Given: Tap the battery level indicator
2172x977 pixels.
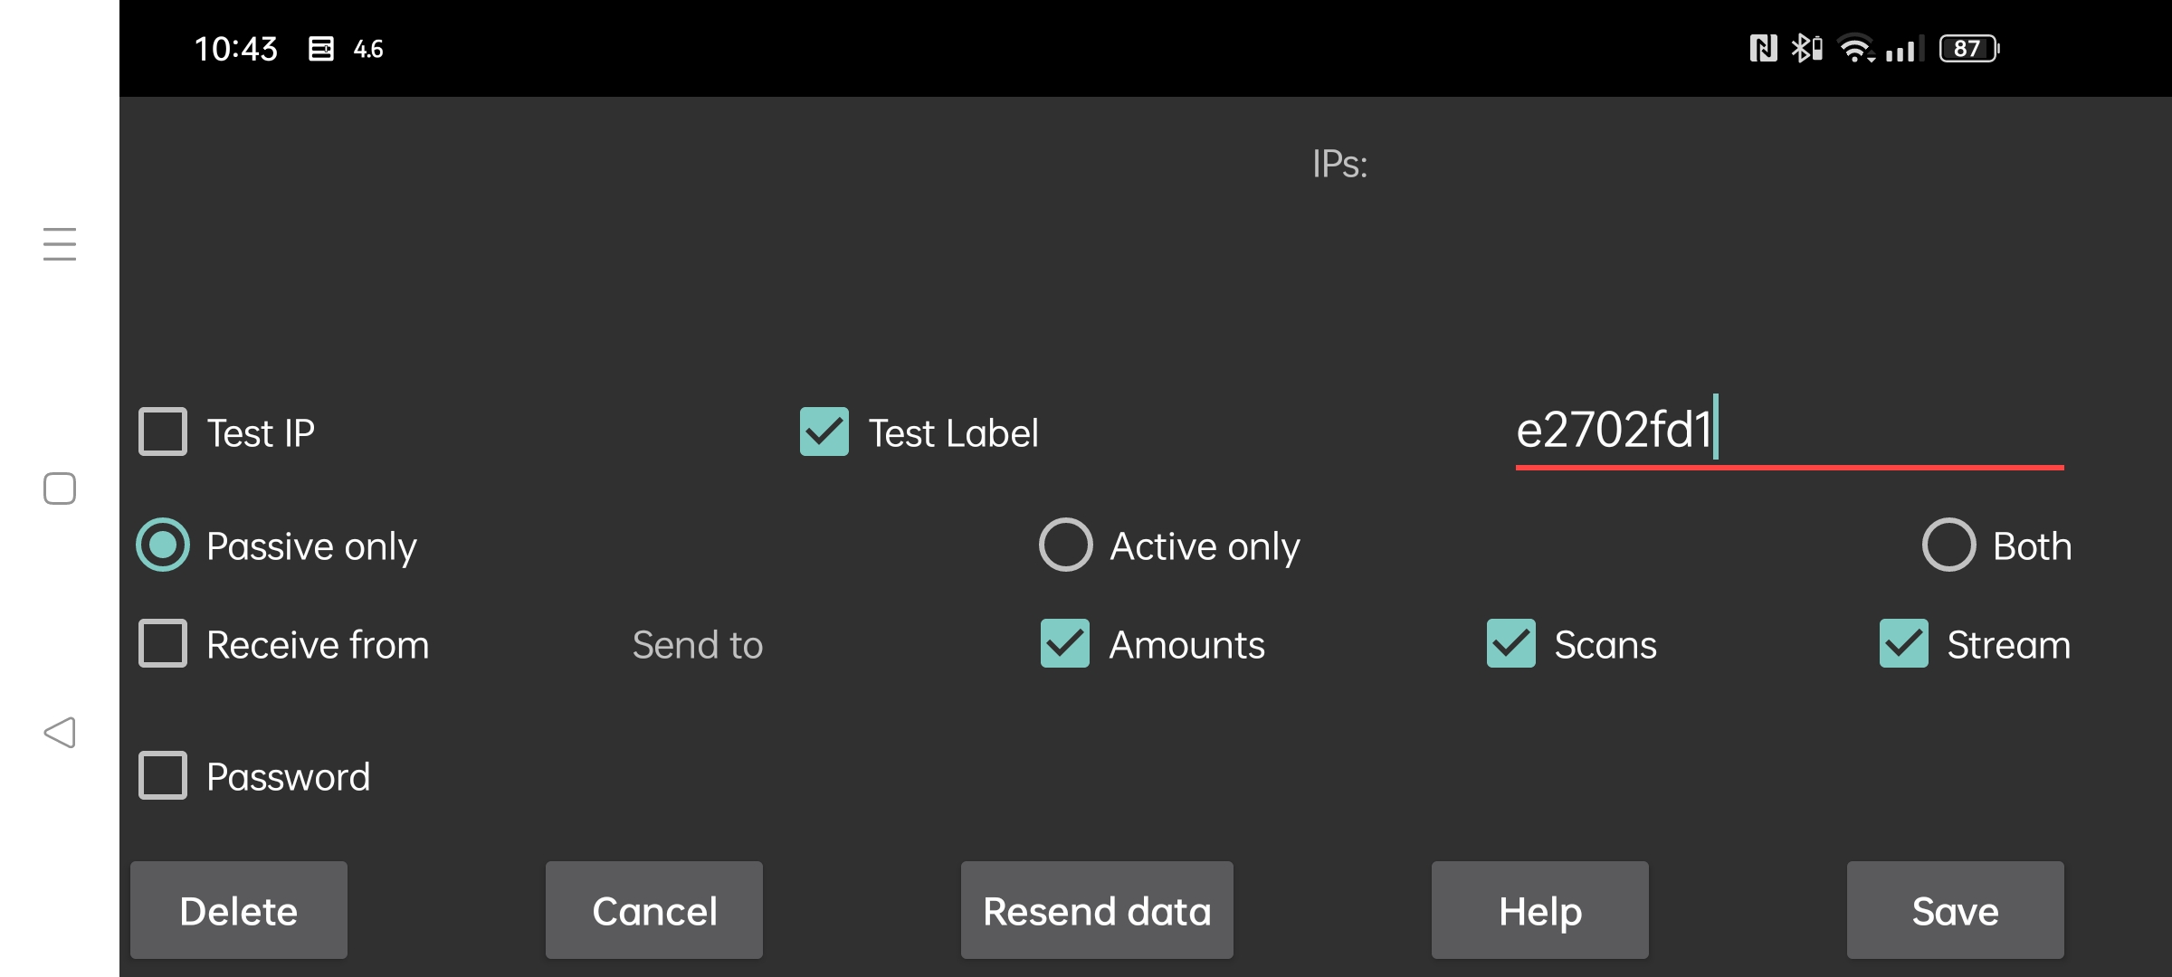Looking at the screenshot, I should (1969, 48).
